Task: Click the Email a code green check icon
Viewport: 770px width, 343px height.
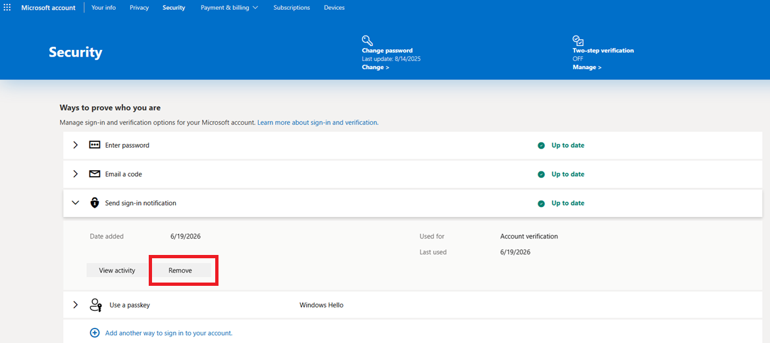Action: 541,174
